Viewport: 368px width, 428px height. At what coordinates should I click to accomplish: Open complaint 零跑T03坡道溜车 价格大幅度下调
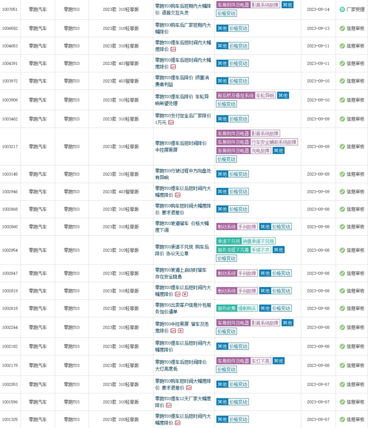[182, 227]
